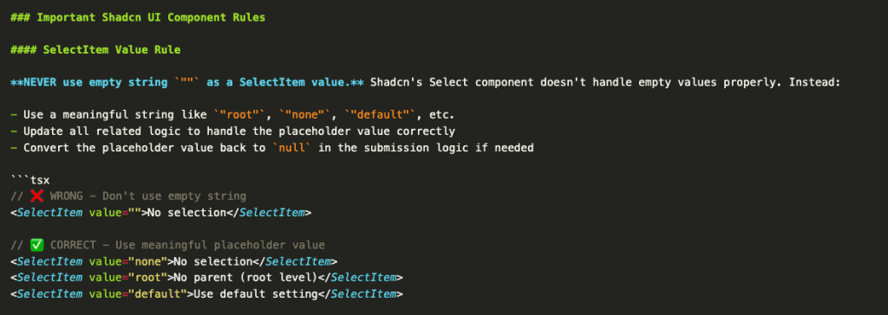Click the orange "default" string in bullet list
This screenshot has height=315, width=888.
383,115
